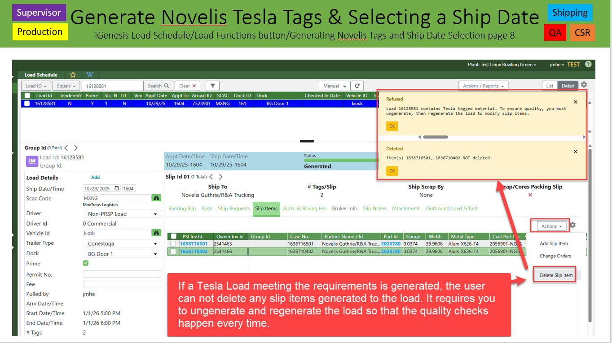Switch to Detail view
The image size is (612, 343).
[568, 86]
